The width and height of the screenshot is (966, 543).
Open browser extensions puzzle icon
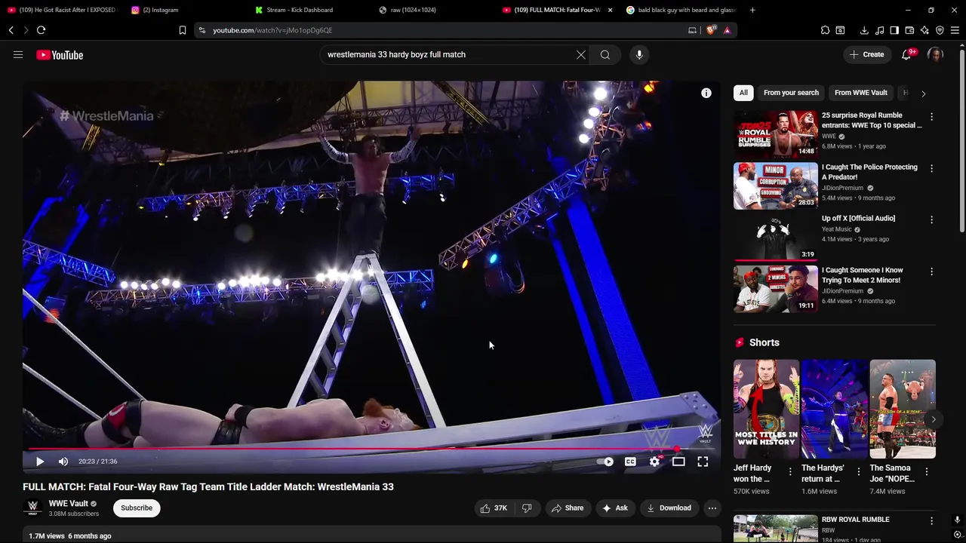click(x=825, y=30)
